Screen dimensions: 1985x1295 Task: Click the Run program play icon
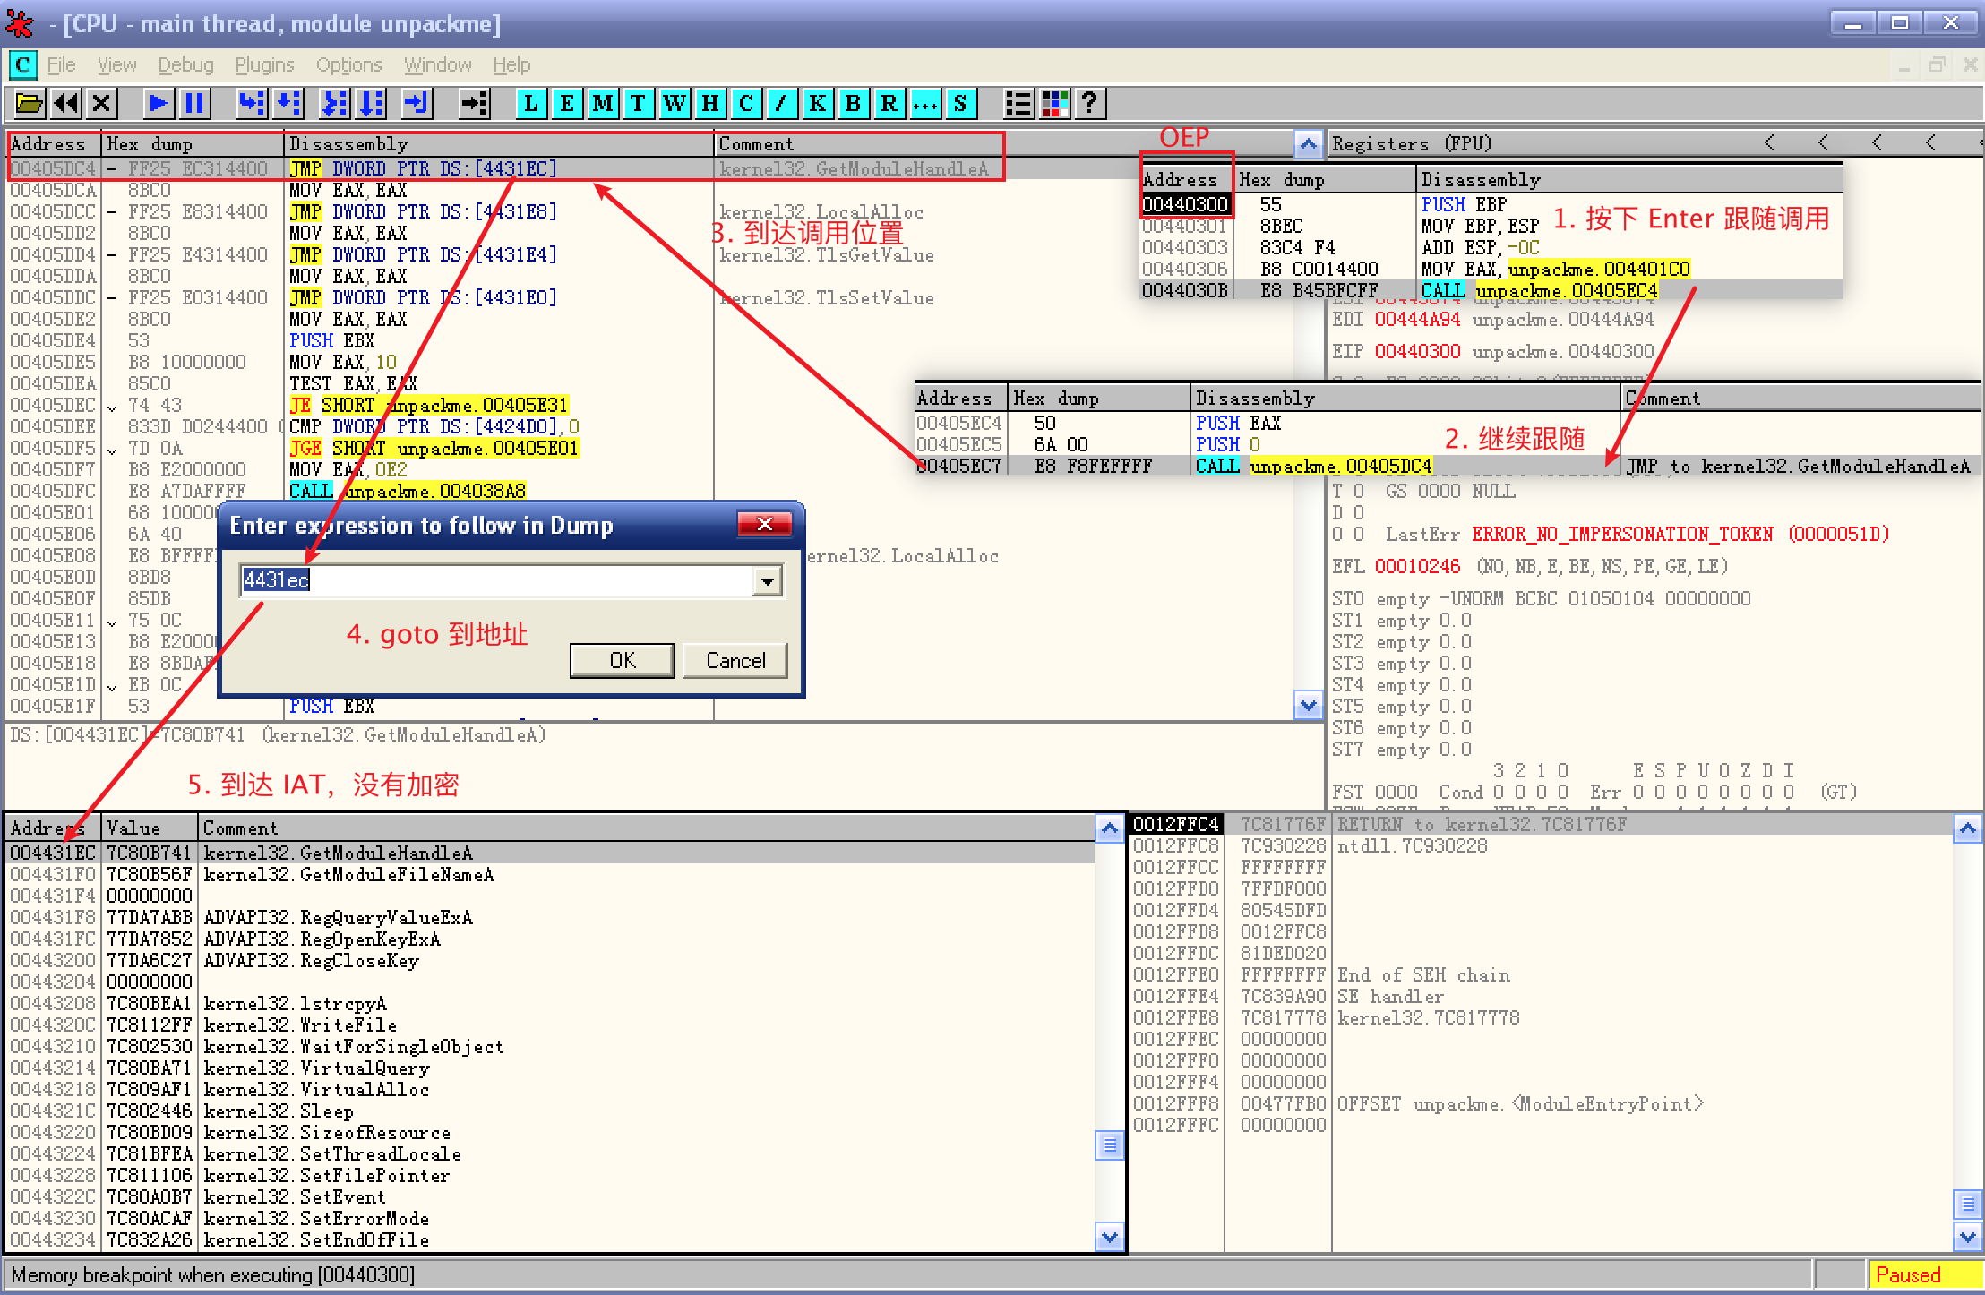click(159, 104)
